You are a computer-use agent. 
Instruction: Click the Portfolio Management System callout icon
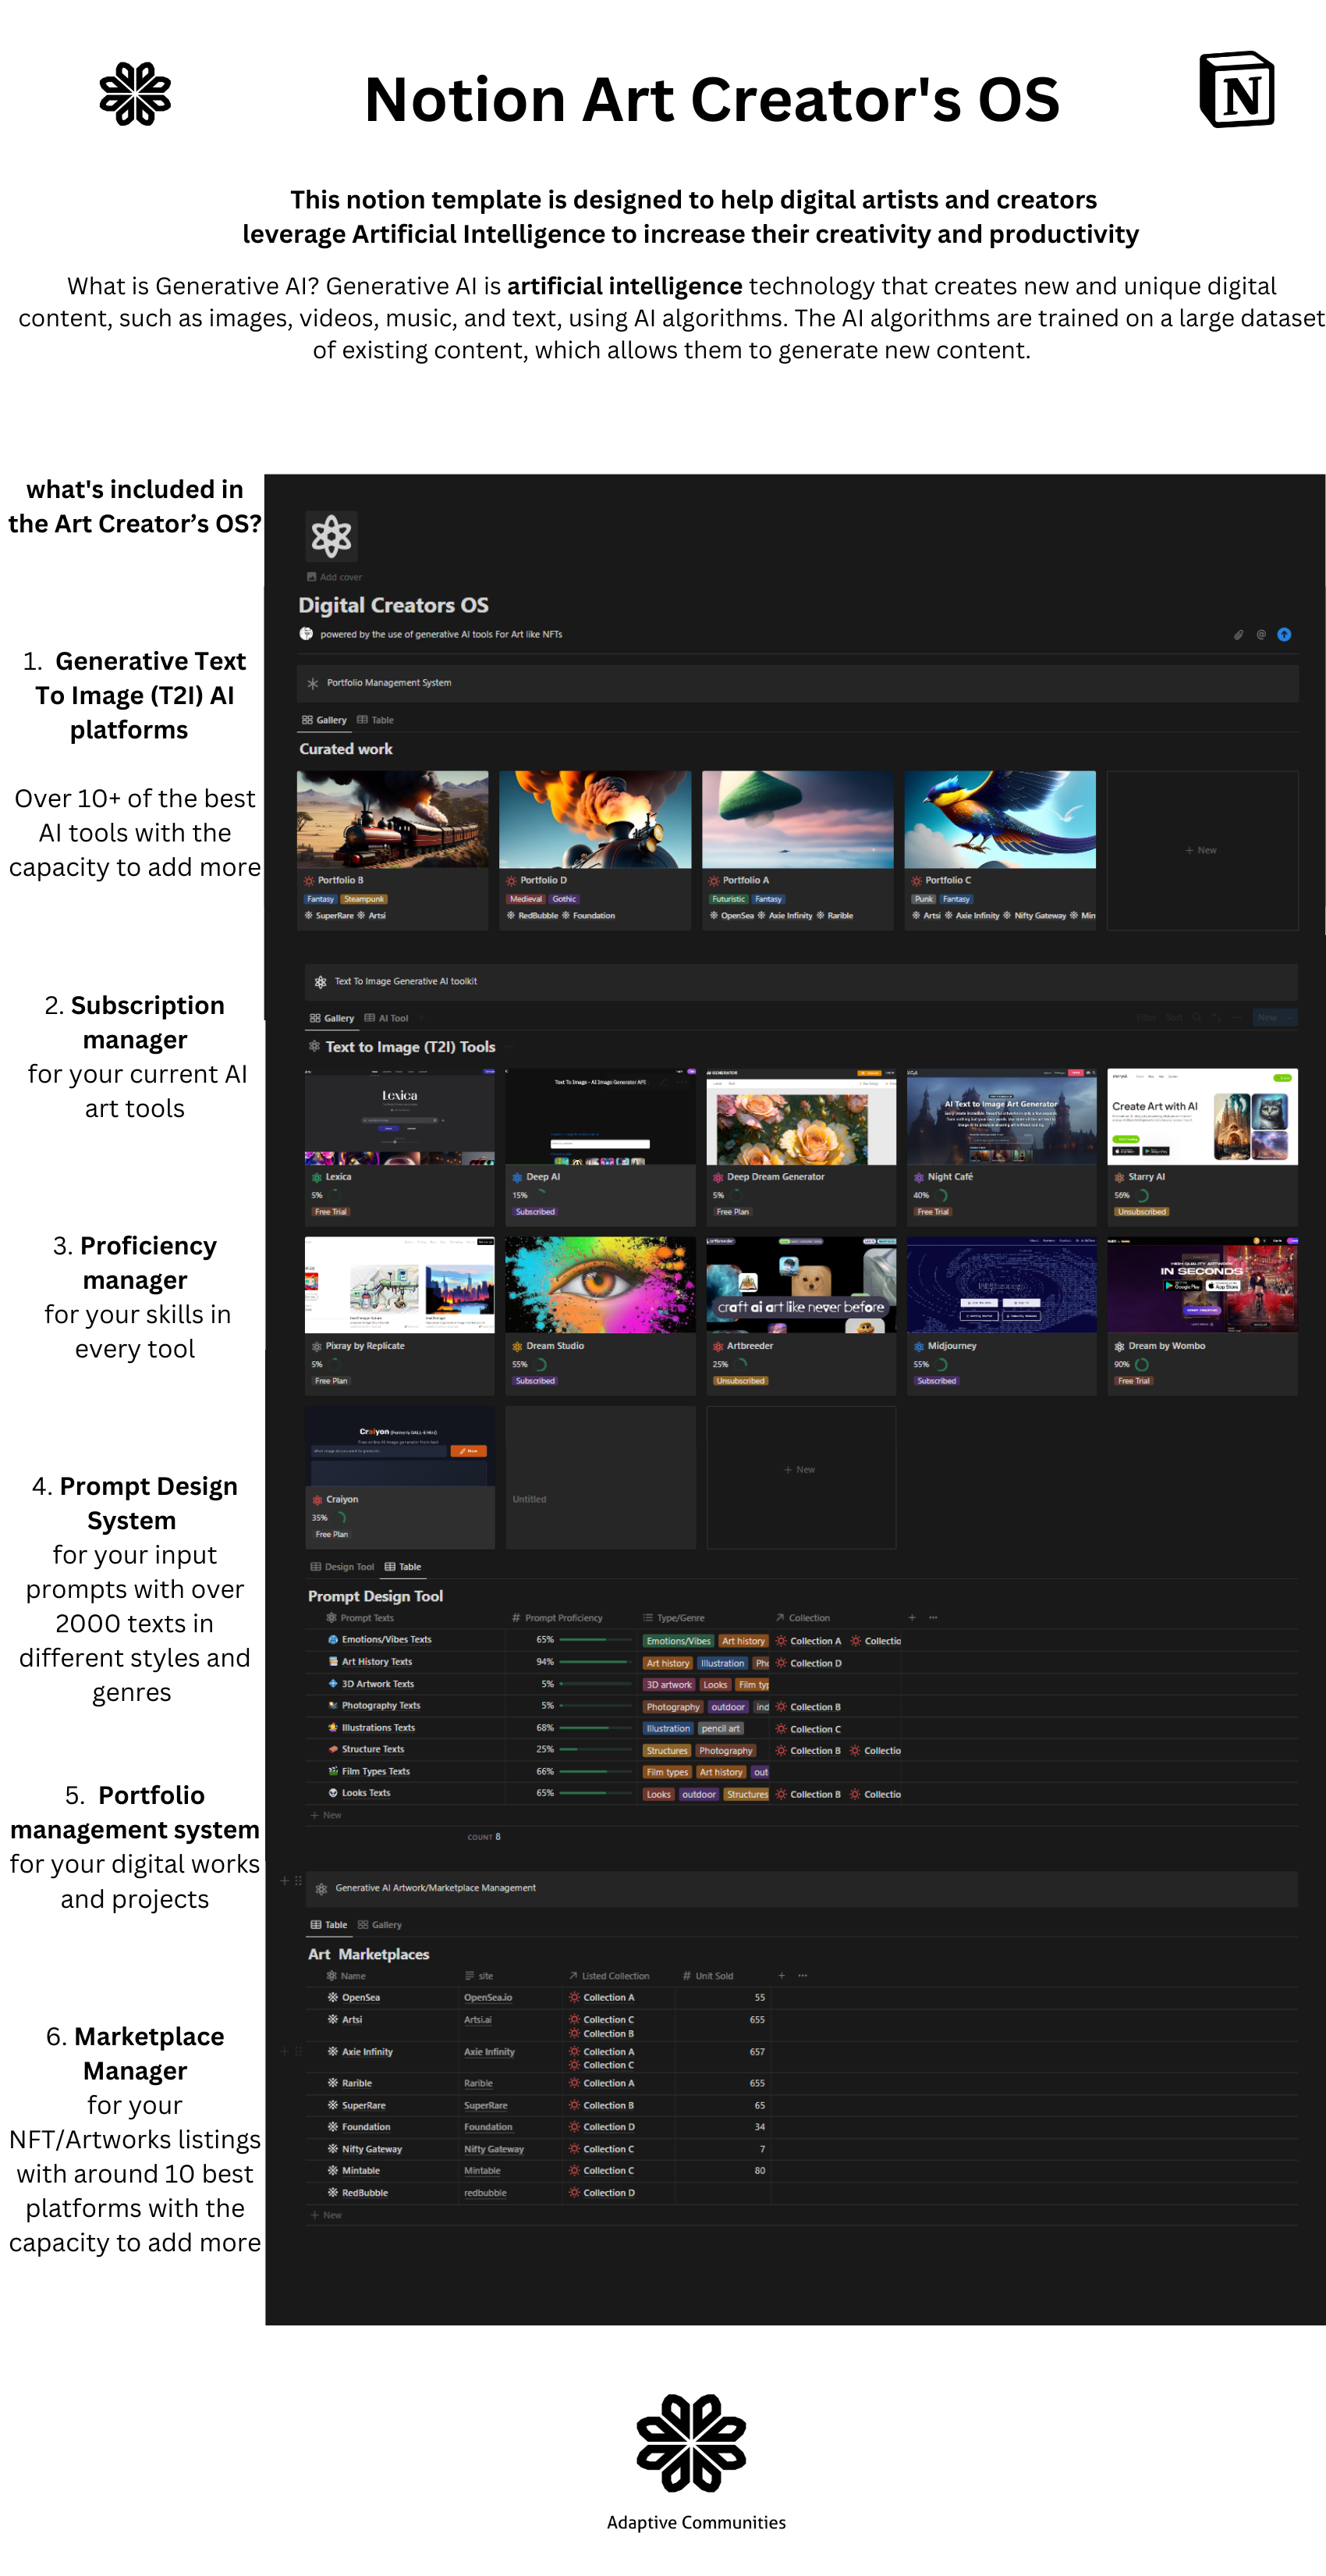click(x=312, y=682)
